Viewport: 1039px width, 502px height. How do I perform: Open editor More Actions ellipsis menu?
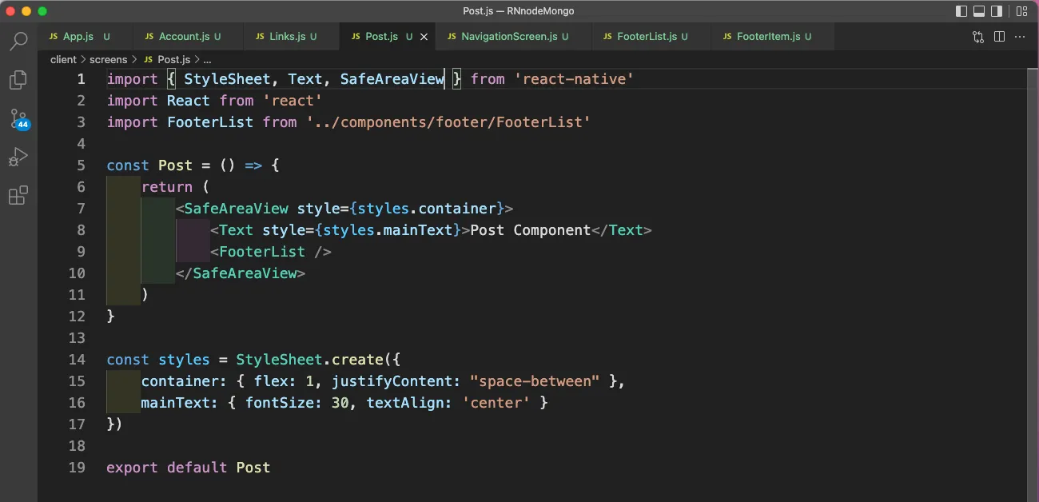tap(1020, 37)
